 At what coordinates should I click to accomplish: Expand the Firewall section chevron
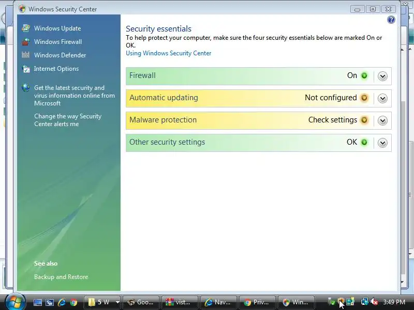382,76
